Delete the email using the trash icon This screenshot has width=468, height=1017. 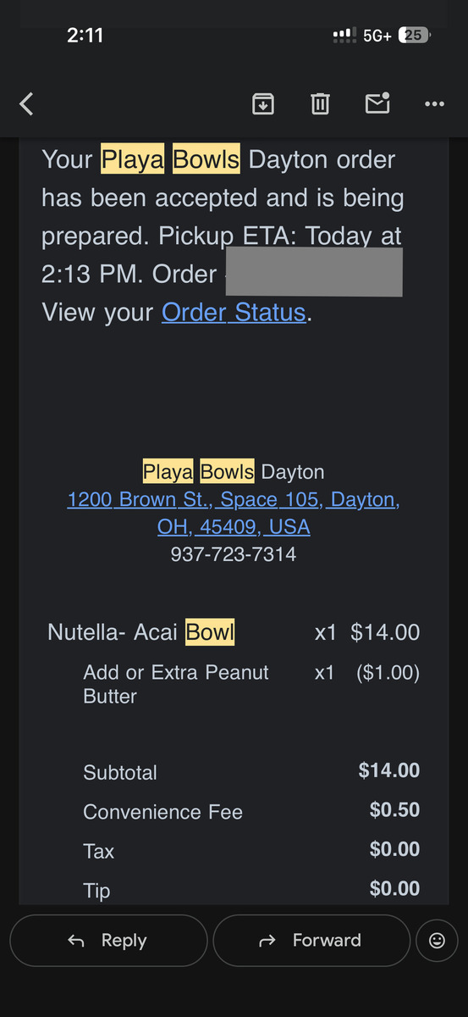(320, 103)
